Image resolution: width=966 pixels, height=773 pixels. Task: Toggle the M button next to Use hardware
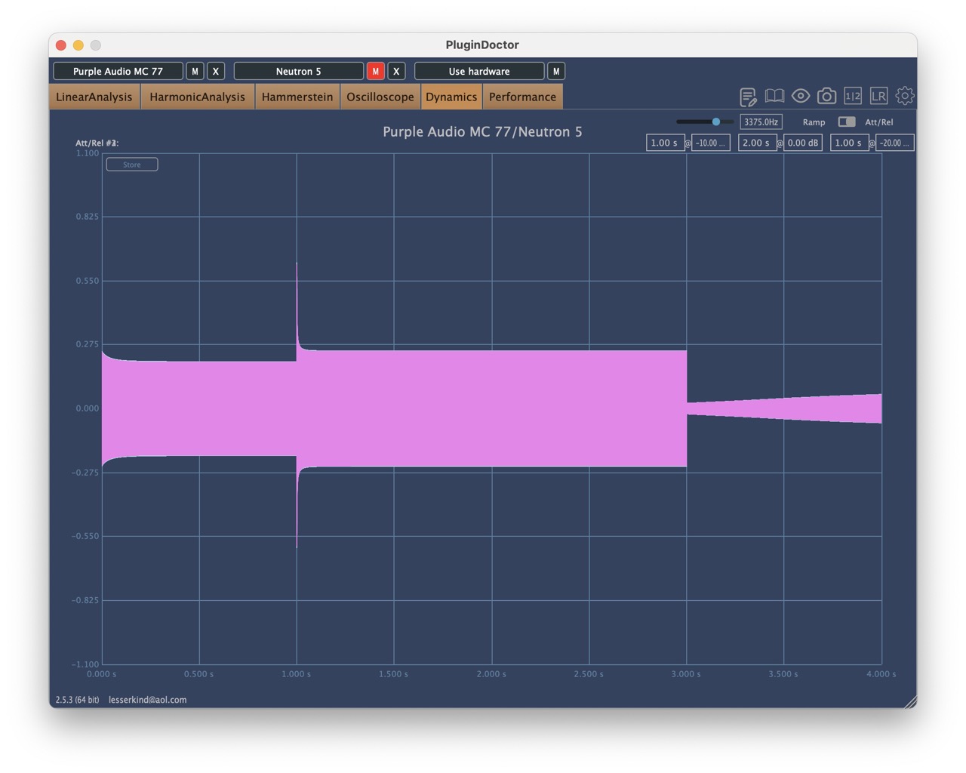click(x=555, y=71)
